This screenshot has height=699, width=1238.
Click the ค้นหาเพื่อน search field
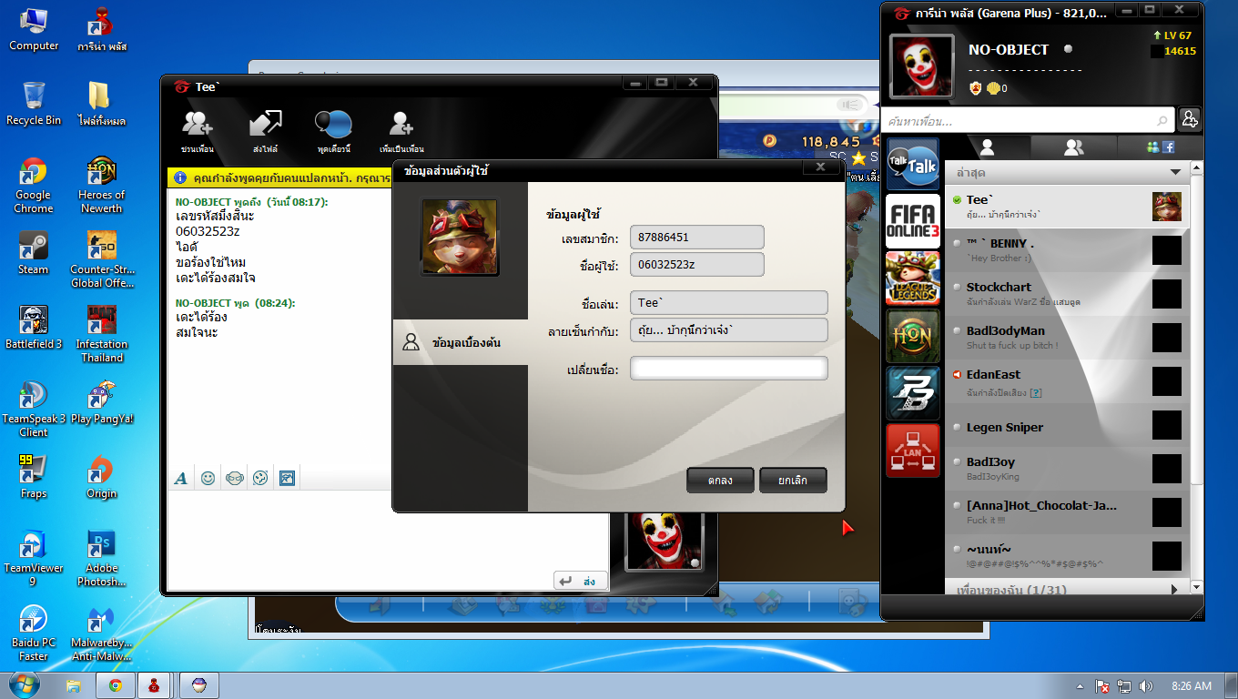1027,120
